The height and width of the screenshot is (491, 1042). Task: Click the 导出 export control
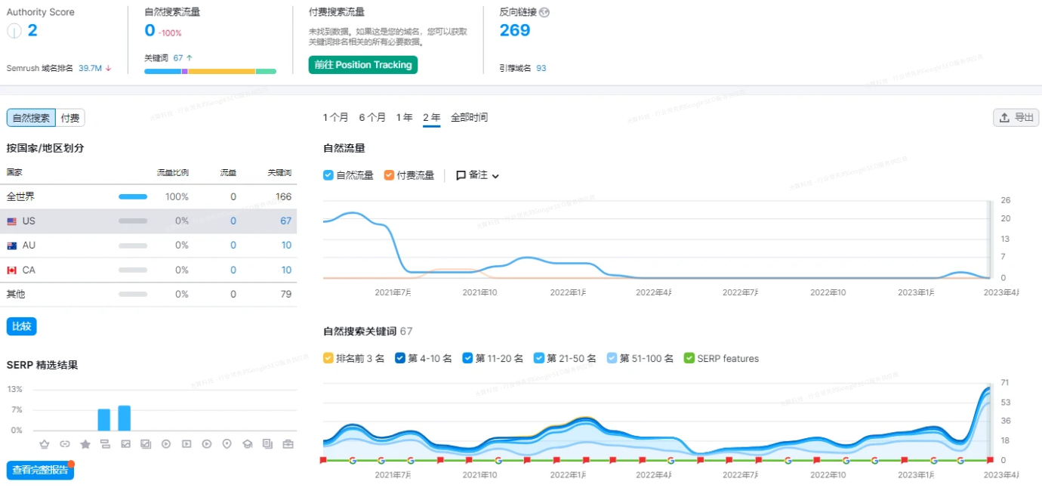pos(1016,117)
